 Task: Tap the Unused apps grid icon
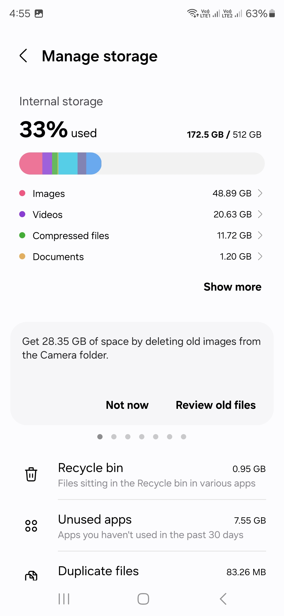coord(31,526)
